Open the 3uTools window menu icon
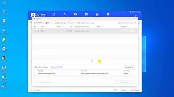Screen dimensions: 174x97 tap(133, 12)
